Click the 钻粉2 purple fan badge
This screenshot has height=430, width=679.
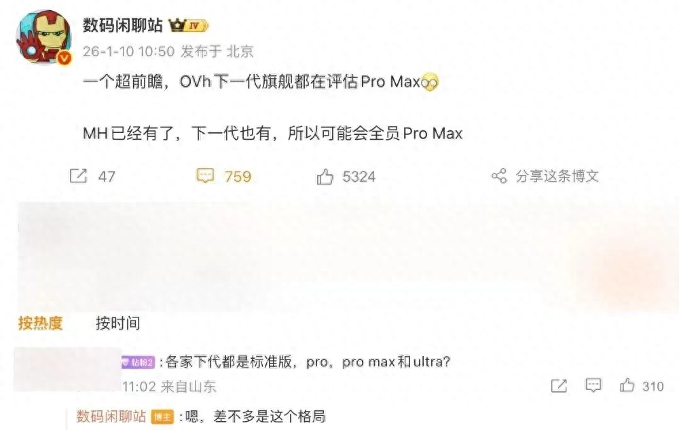pyautogui.click(x=138, y=362)
